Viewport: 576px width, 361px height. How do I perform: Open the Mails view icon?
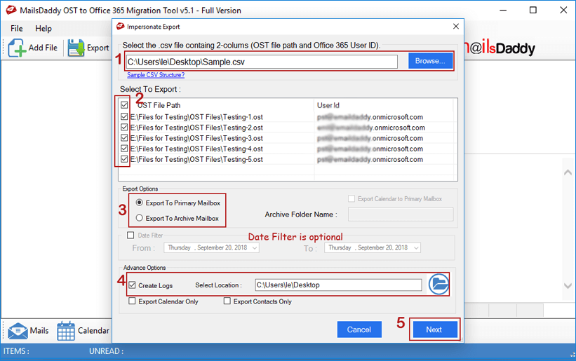(18, 331)
